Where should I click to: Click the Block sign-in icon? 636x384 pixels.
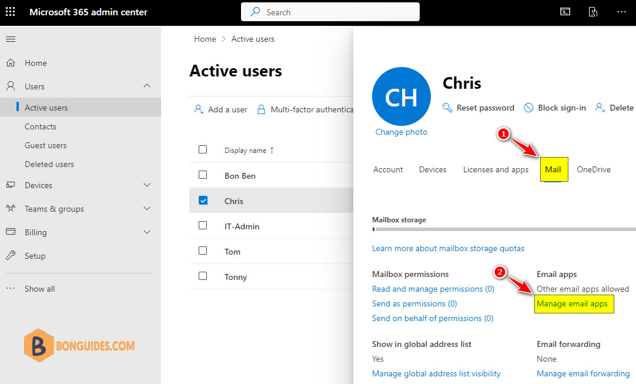point(528,108)
